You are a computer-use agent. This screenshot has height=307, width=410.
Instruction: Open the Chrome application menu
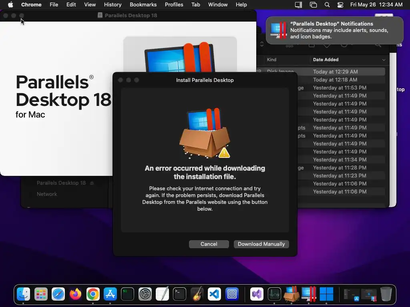31,4
